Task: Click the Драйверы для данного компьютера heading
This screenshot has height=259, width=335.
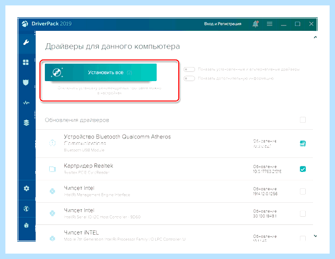Action: click(112, 47)
